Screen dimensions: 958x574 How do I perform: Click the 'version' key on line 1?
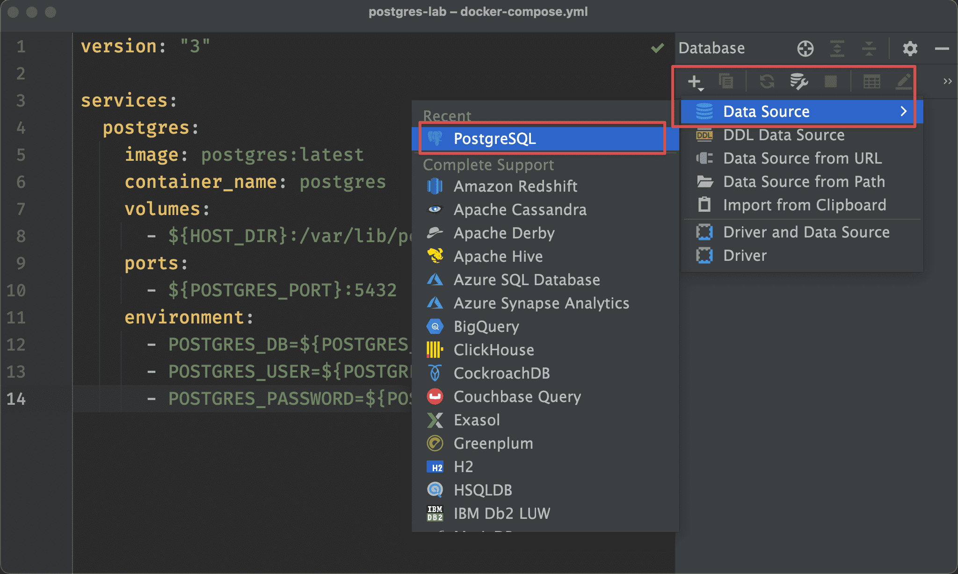point(119,46)
